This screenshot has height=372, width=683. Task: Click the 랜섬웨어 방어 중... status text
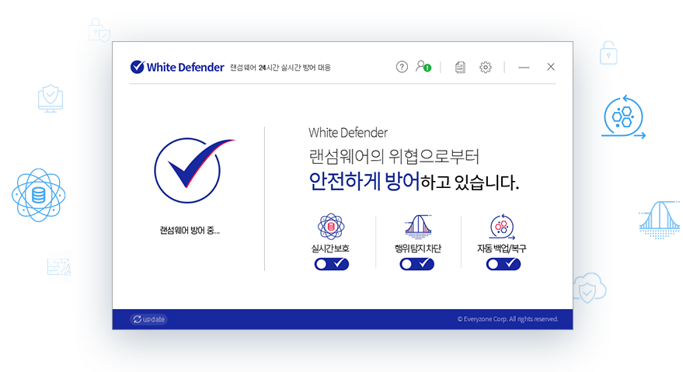point(190,231)
